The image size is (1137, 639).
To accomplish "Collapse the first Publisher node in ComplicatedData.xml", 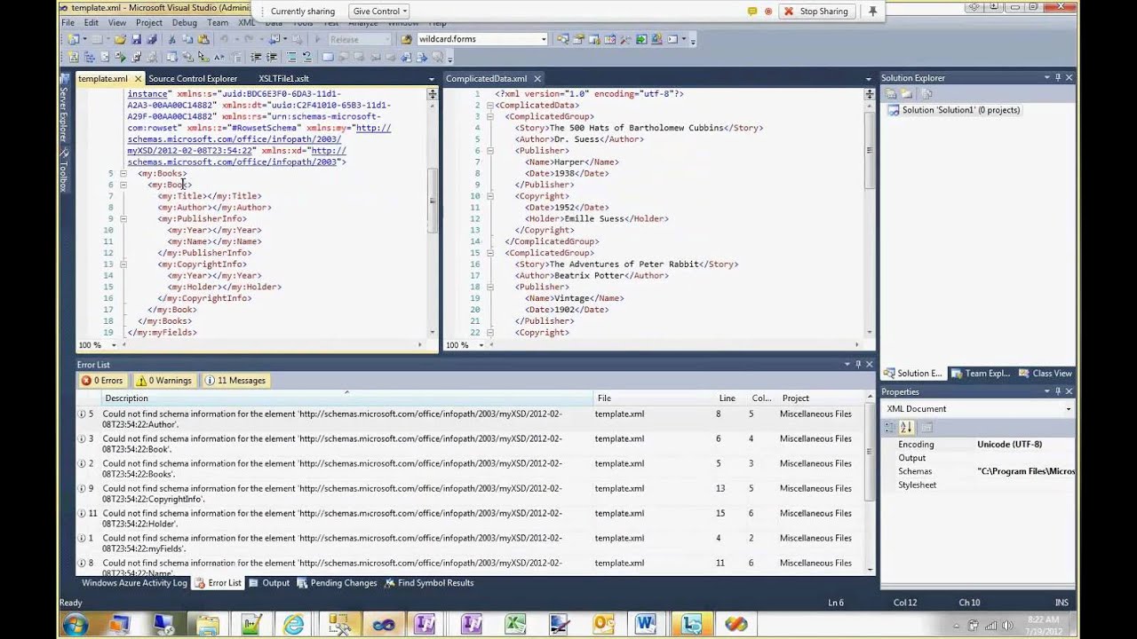I will coord(489,150).
